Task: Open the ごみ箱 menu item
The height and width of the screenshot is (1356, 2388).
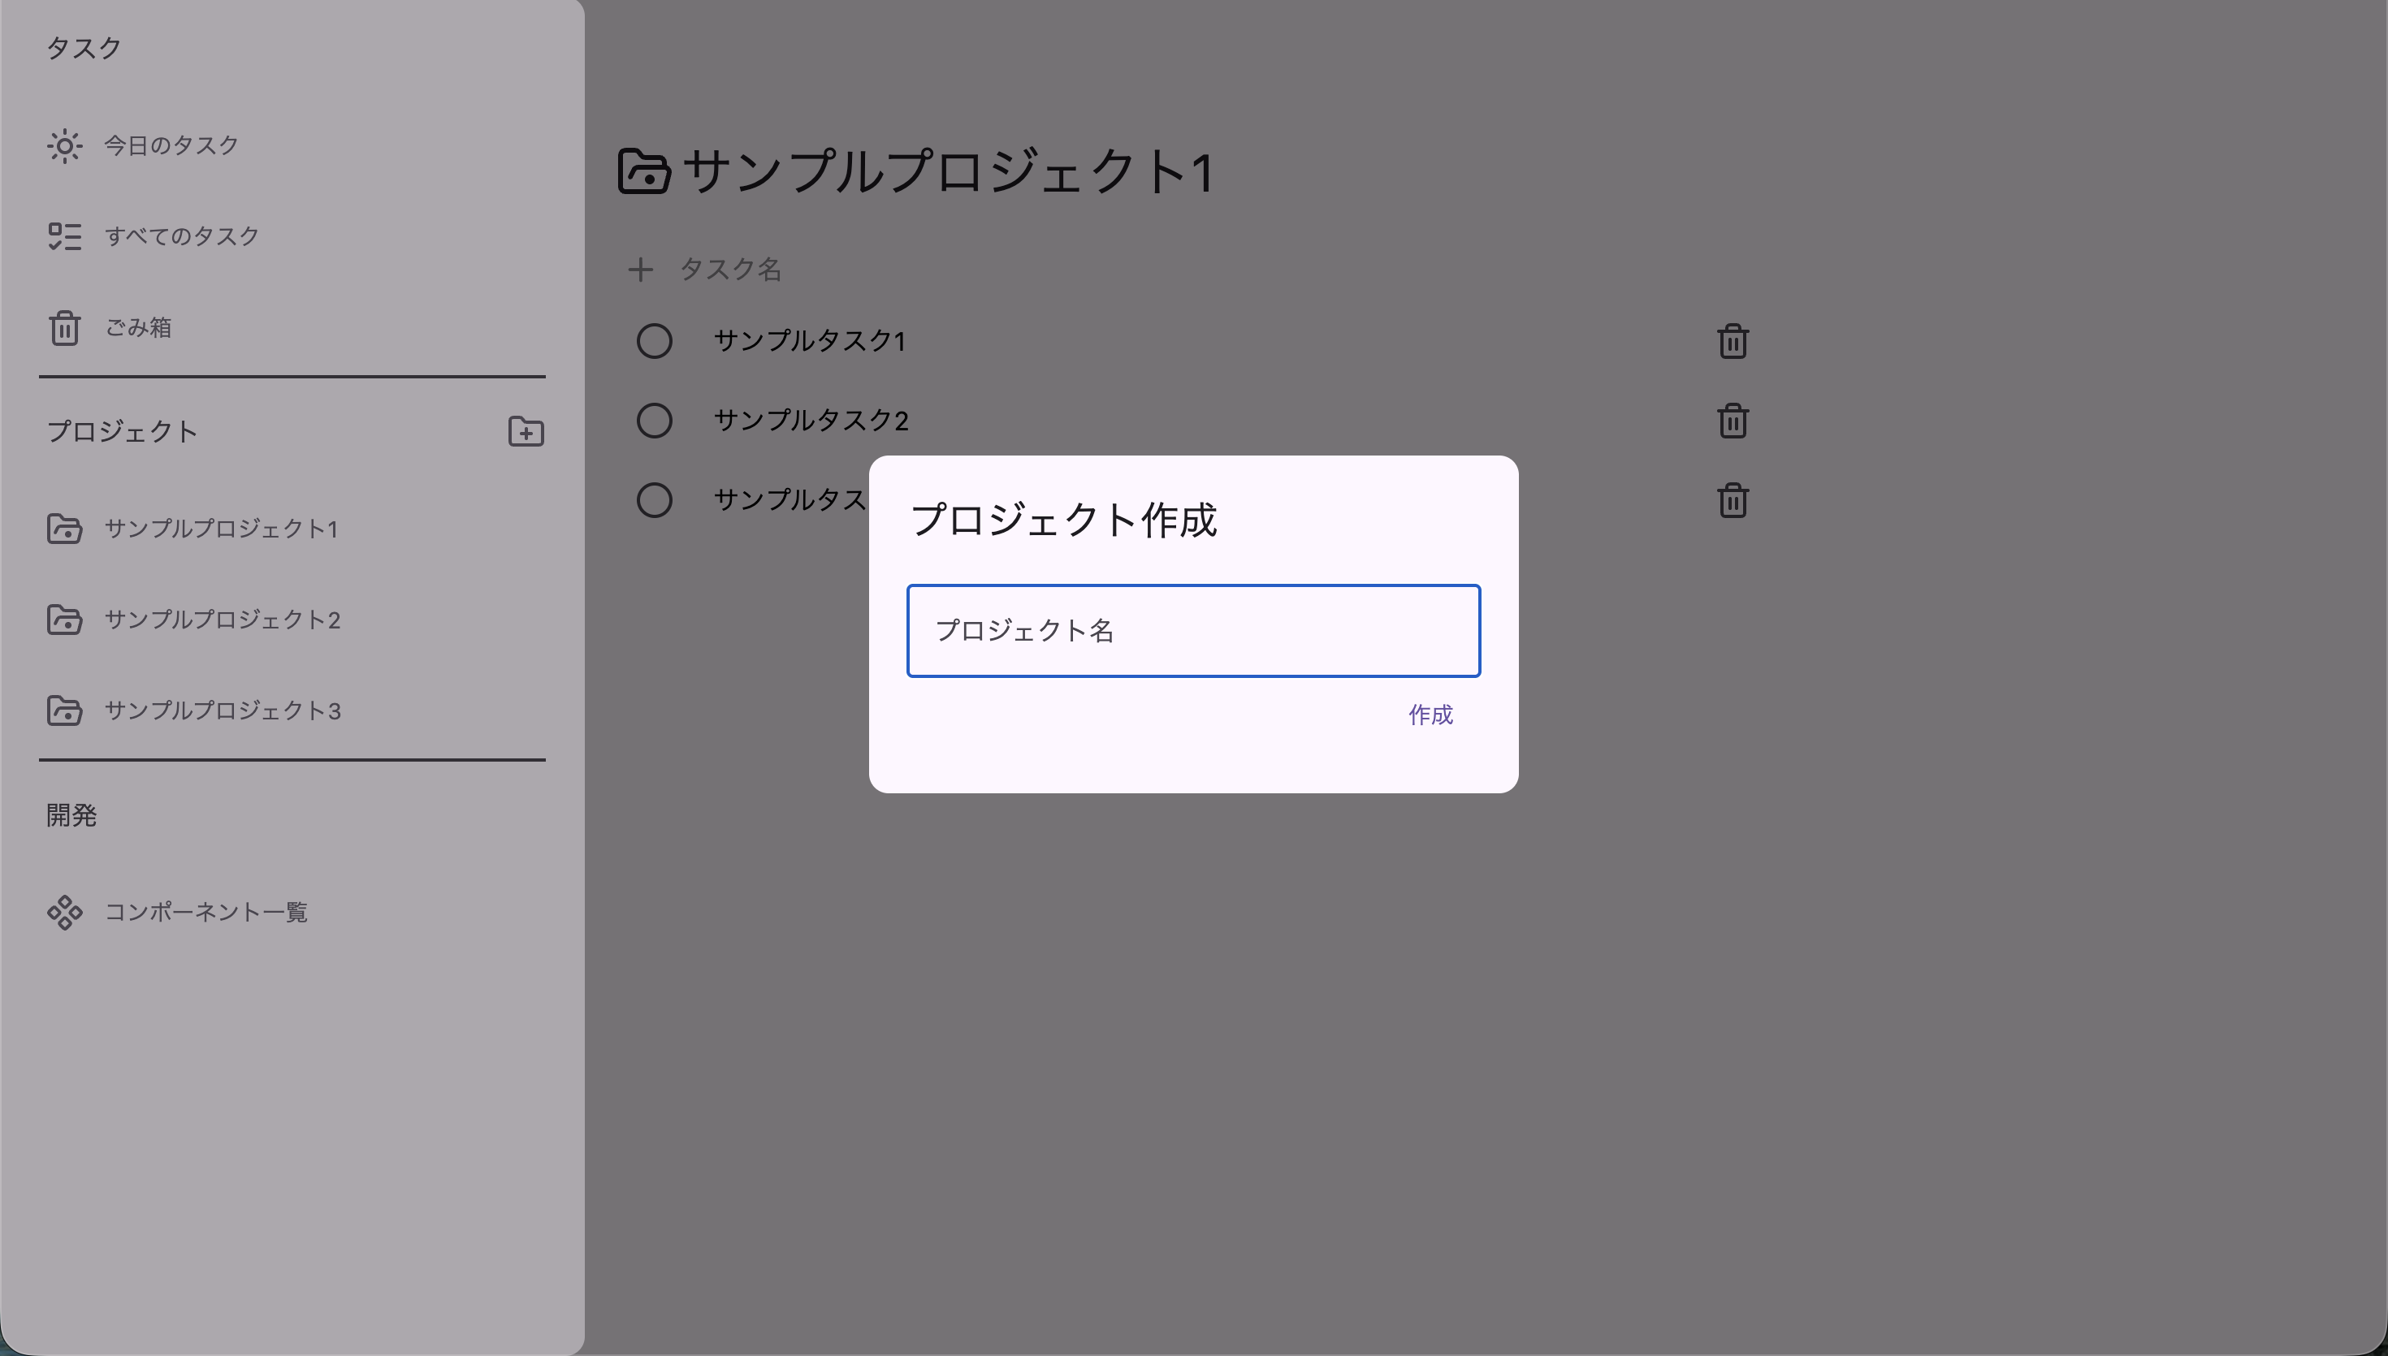Action: [x=138, y=328]
